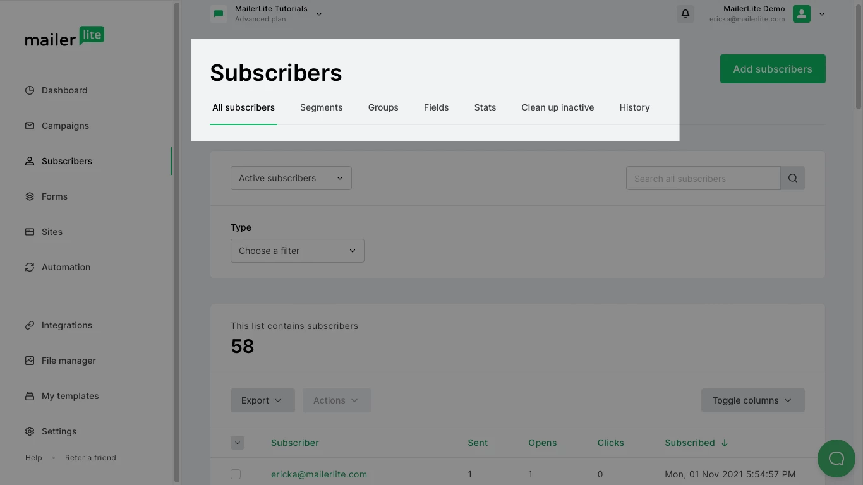863x485 pixels.
Task: Open the Clean up inactive tab
Action: point(557,108)
